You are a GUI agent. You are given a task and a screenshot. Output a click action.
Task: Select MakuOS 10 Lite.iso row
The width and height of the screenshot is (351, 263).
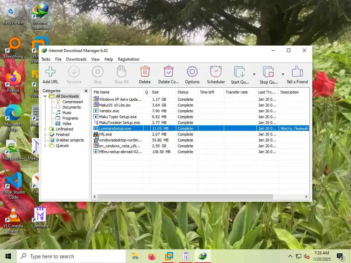pyautogui.click(x=201, y=105)
